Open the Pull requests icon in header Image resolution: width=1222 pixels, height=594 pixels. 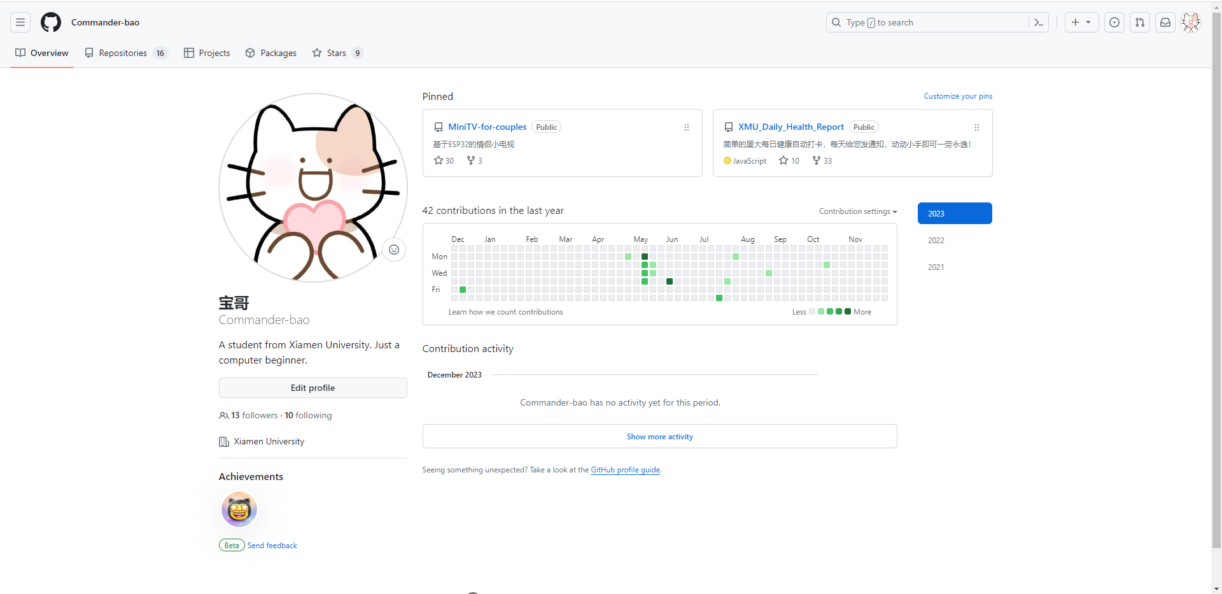click(x=1140, y=22)
